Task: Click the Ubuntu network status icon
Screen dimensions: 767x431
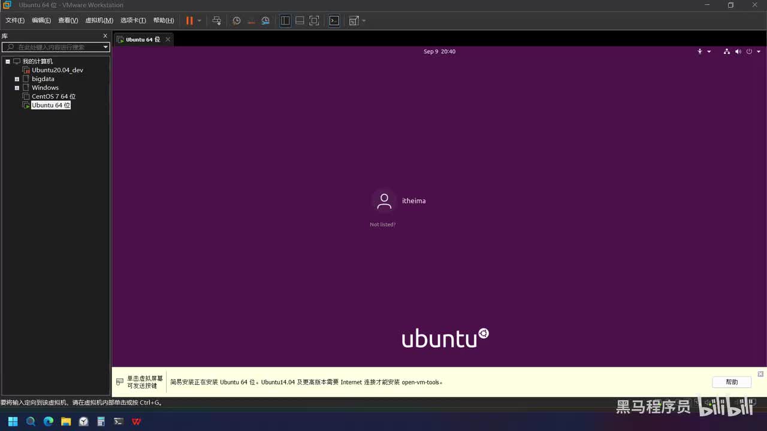Action: (x=727, y=51)
